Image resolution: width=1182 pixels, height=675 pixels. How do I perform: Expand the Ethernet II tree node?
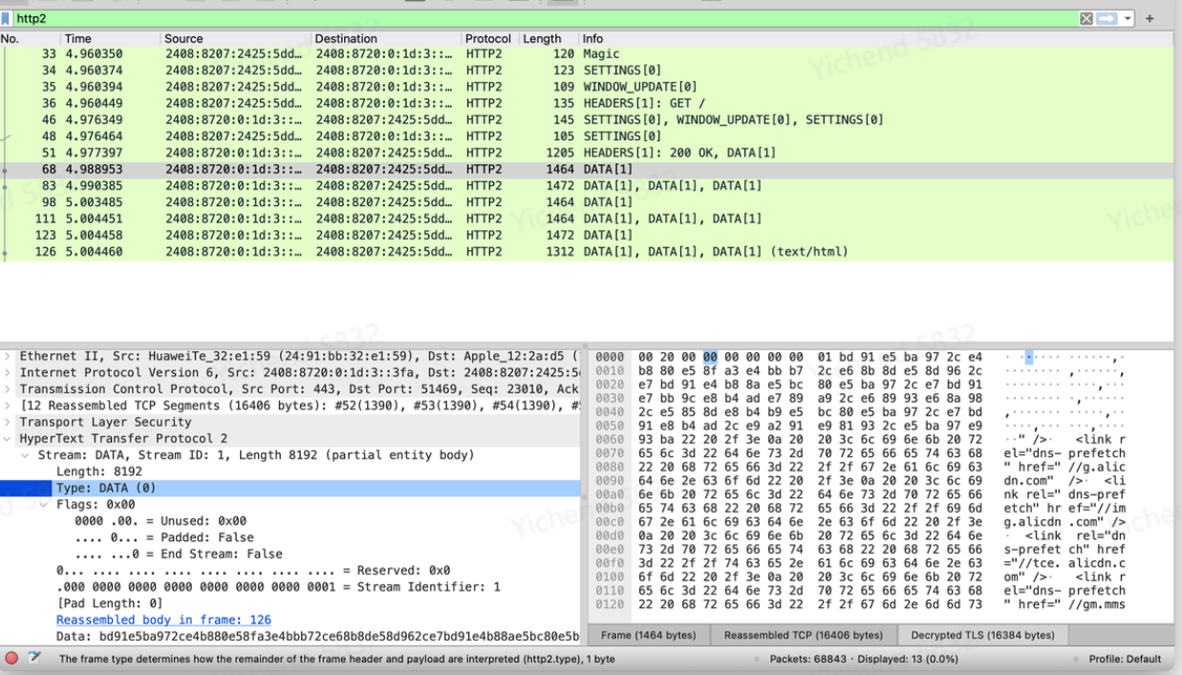click(x=9, y=356)
